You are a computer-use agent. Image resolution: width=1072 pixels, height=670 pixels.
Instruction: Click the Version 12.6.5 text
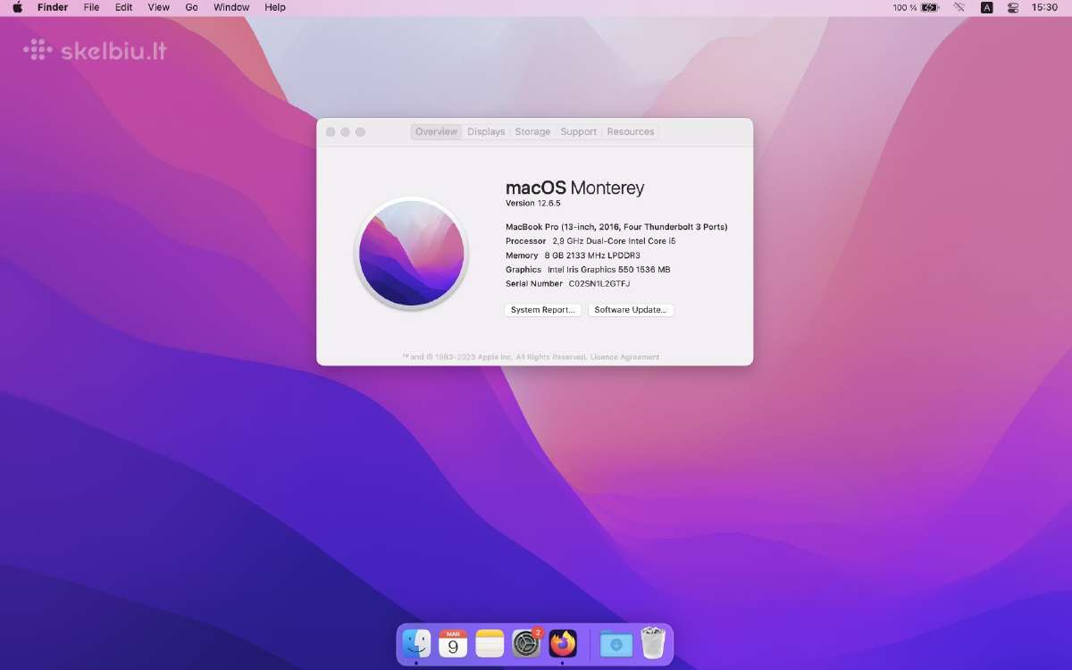(x=533, y=204)
